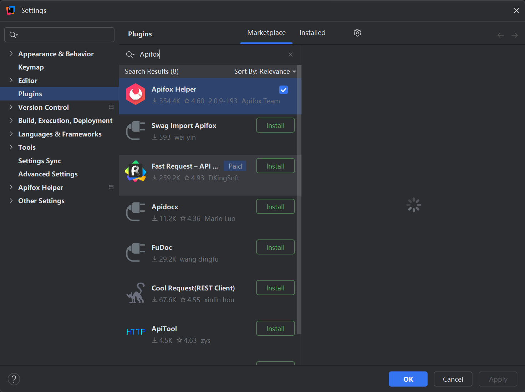Select the Apifox Helper plugin title
The width and height of the screenshot is (525, 392).
[174, 89]
